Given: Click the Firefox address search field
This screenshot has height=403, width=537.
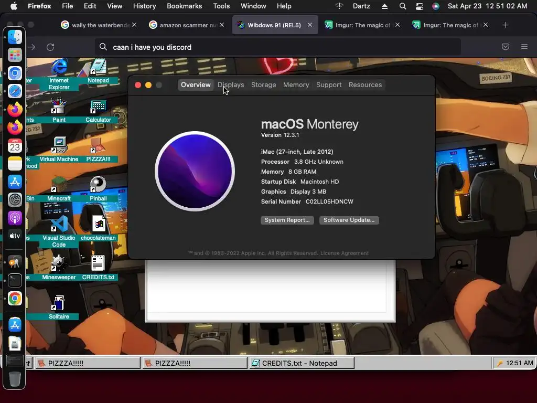Looking at the screenshot, I should pos(277,47).
